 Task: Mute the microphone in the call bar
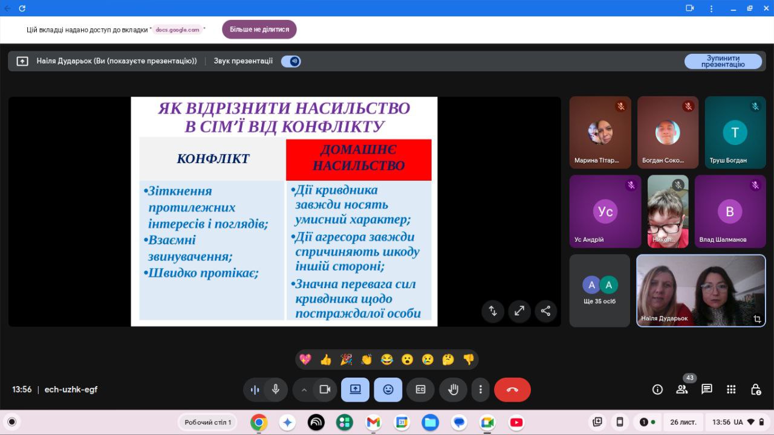pyautogui.click(x=276, y=390)
